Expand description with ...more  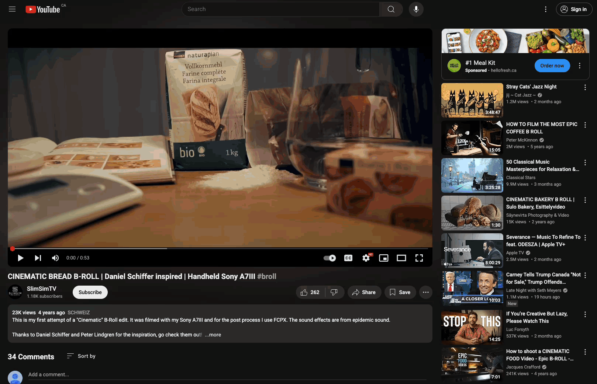pyautogui.click(x=213, y=335)
